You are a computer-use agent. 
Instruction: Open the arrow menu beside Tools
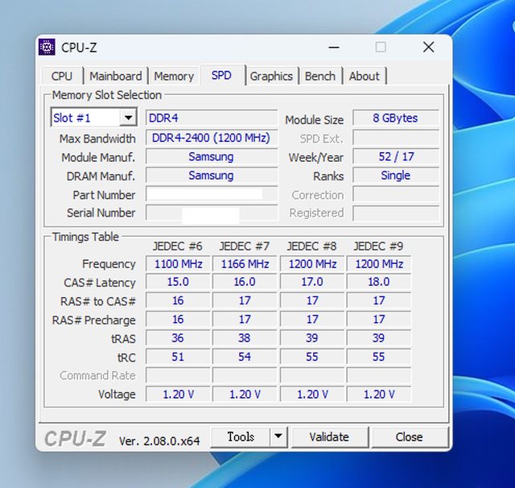click(278, 436)
